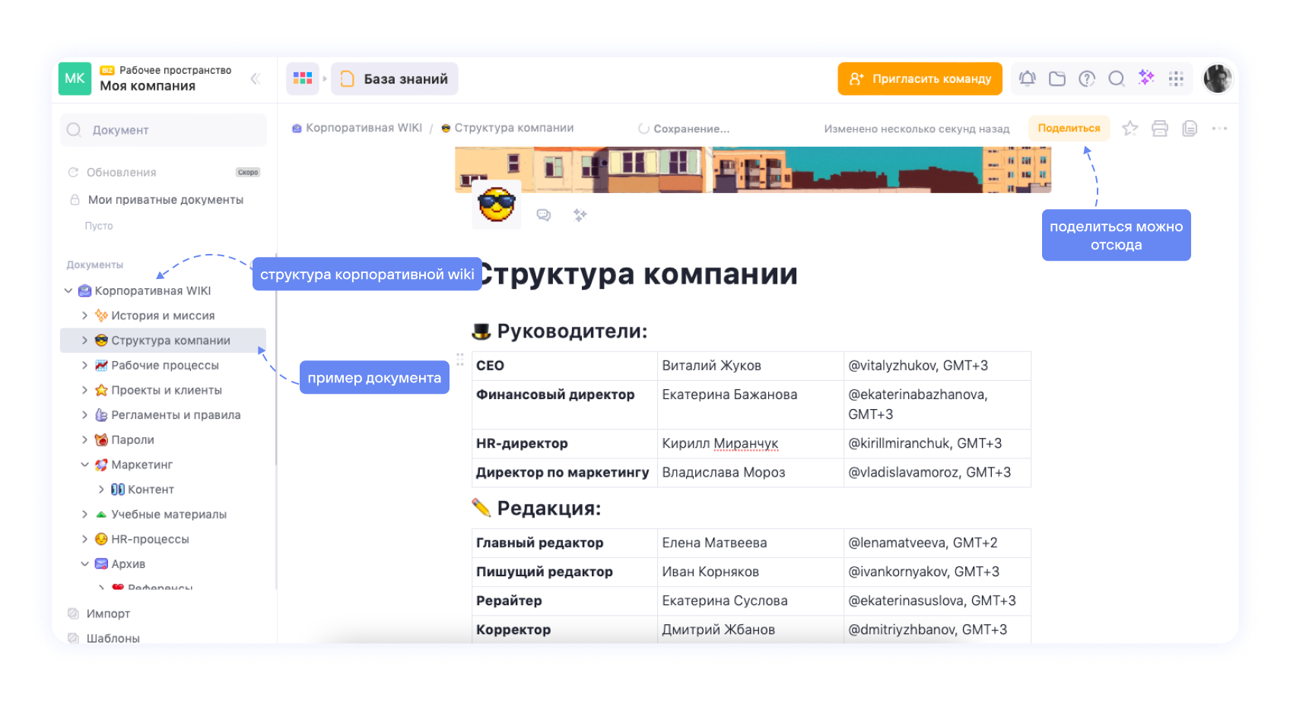The image size is (1290, 701).
Task: Open search with the magnifier icon
Action: (1117, 78)
